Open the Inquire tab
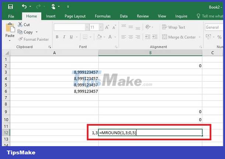Image resolution: width=225 pixels, height=159 pixels. coord(181,16)
